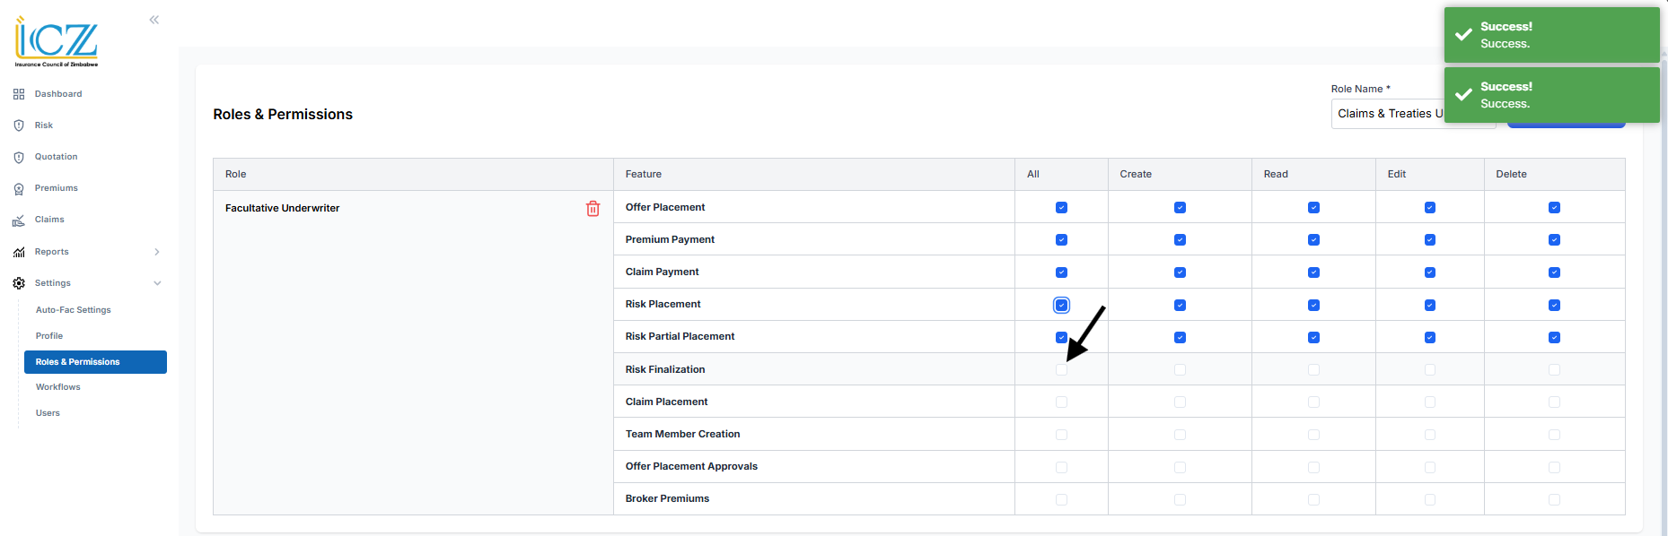Uncheck Create permission for Offer Placement

click(1180, 208)
